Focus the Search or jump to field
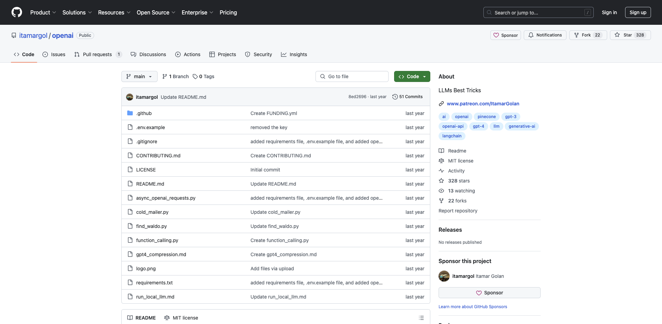 pos(539,12)
